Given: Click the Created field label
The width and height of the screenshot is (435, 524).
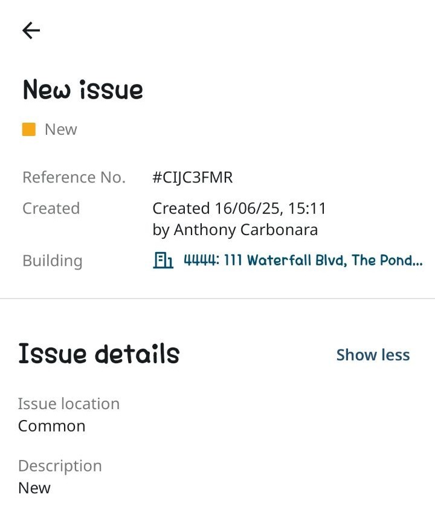Looking at the screenshot, I should pos(51,208).
